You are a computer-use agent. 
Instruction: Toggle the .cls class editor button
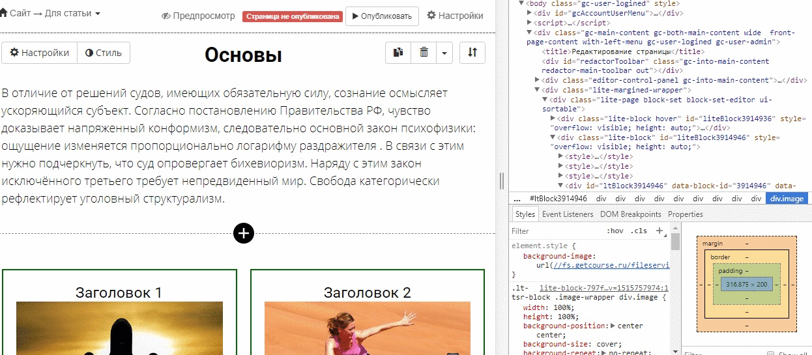tap(639, 231)
